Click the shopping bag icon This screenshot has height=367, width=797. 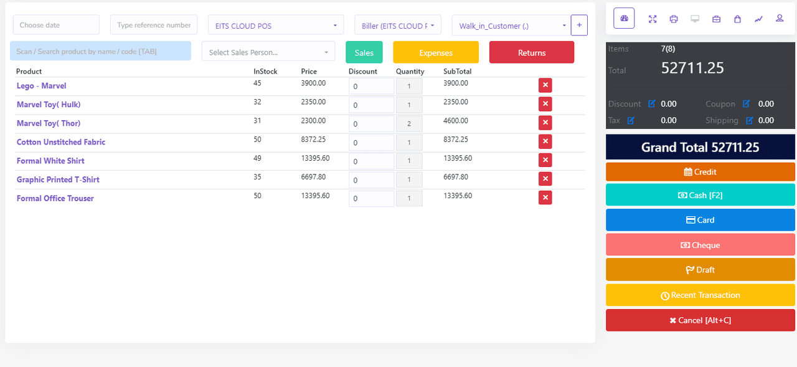(x=737, y=19)
